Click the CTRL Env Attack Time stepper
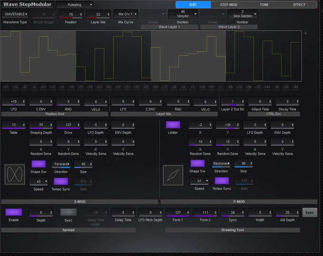This screenshot has width=323, height=256. point(260,101)
